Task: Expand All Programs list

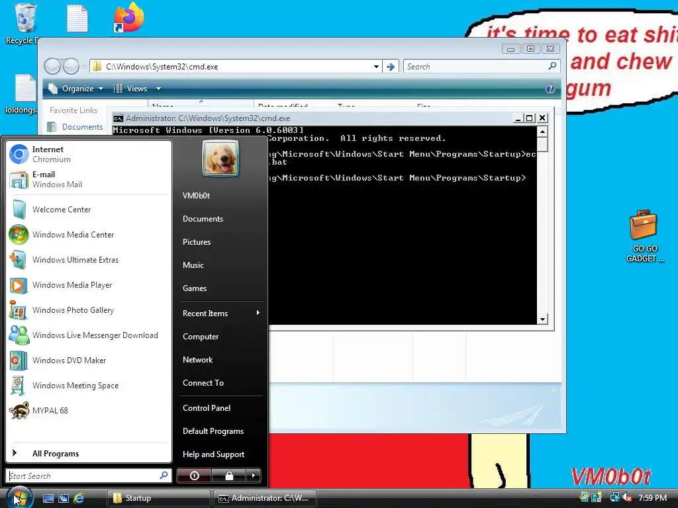Action: (89, 454)
